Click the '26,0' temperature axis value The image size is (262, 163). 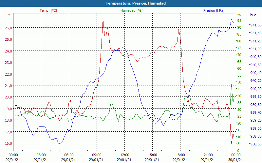[x=9, y=28]
